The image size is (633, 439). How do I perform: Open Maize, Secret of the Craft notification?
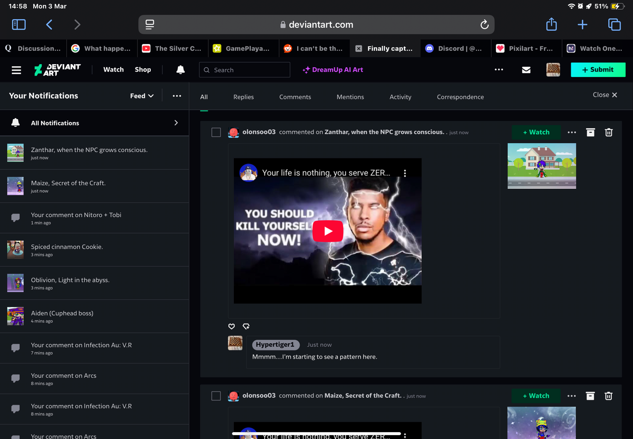point(94,186)
